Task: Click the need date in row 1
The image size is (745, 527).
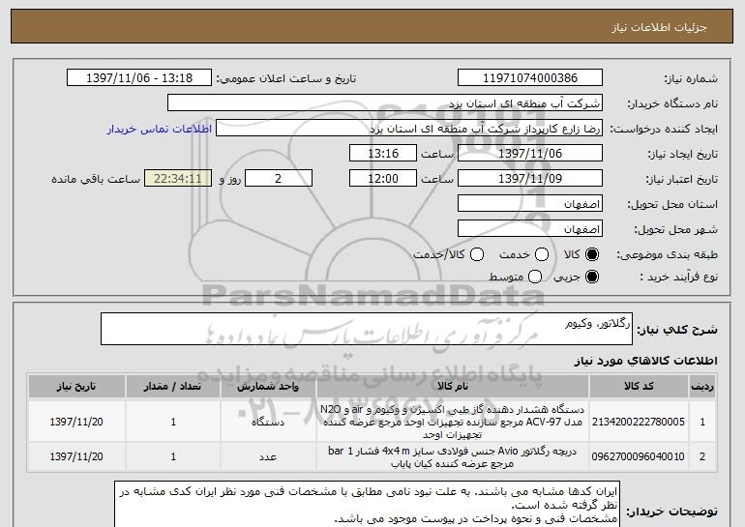Action: [76, 422]
